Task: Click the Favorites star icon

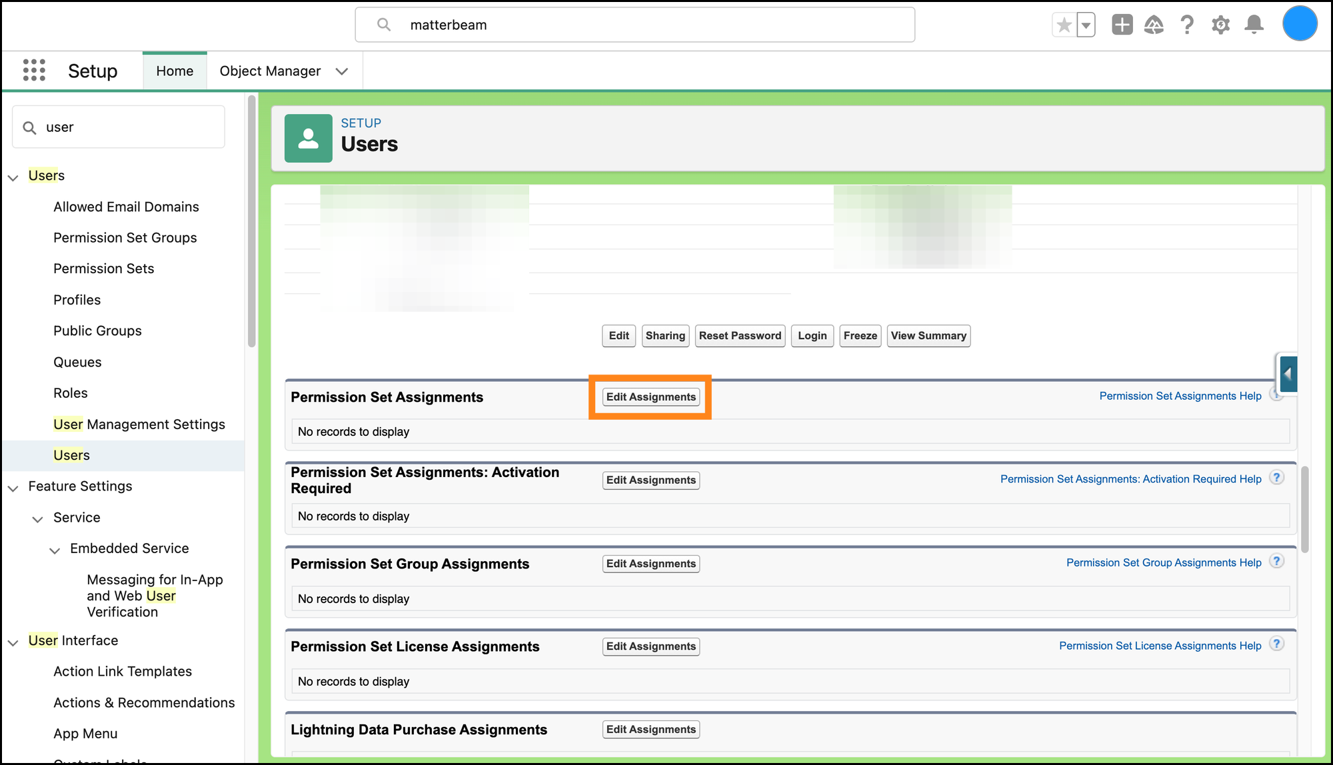Action: coord(1064,25)
